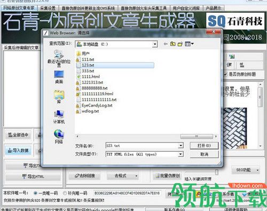Image resolution: width=267 pixels, height=211 pixels.
Task: Open 库 from places bar
Action: pyautogui.click(x=59, y=97)
